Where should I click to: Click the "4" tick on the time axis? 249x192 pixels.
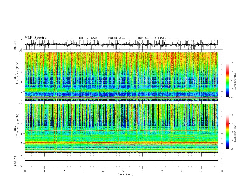click(103, 171)
